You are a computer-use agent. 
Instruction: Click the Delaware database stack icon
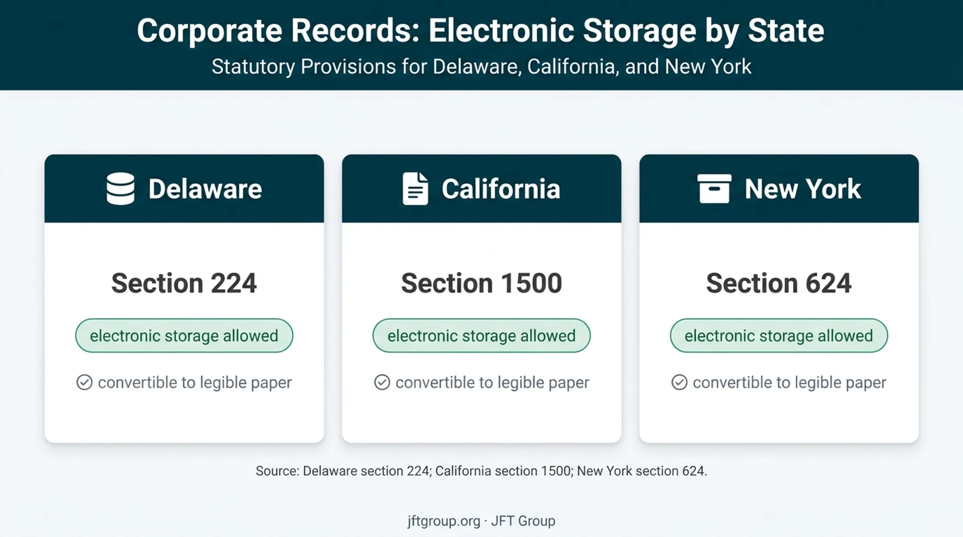coord(120,189)
